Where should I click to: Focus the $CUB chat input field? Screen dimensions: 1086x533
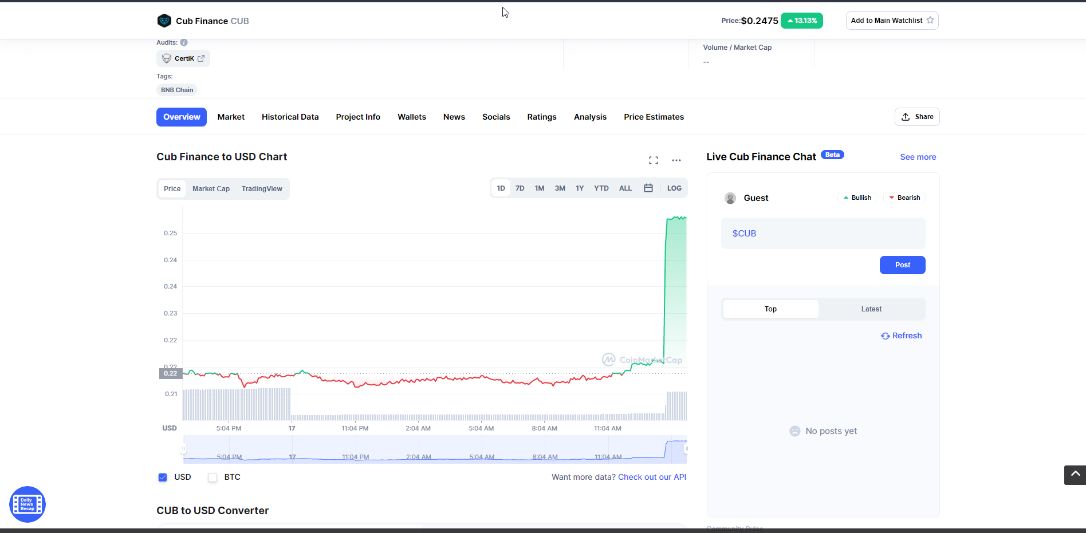tap(823, 234)
